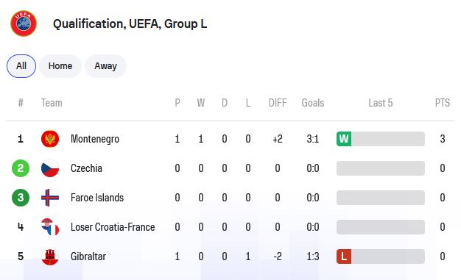461x280 pixels.
Task: Click the UEFA logo icon
Action: pos(24,24)
